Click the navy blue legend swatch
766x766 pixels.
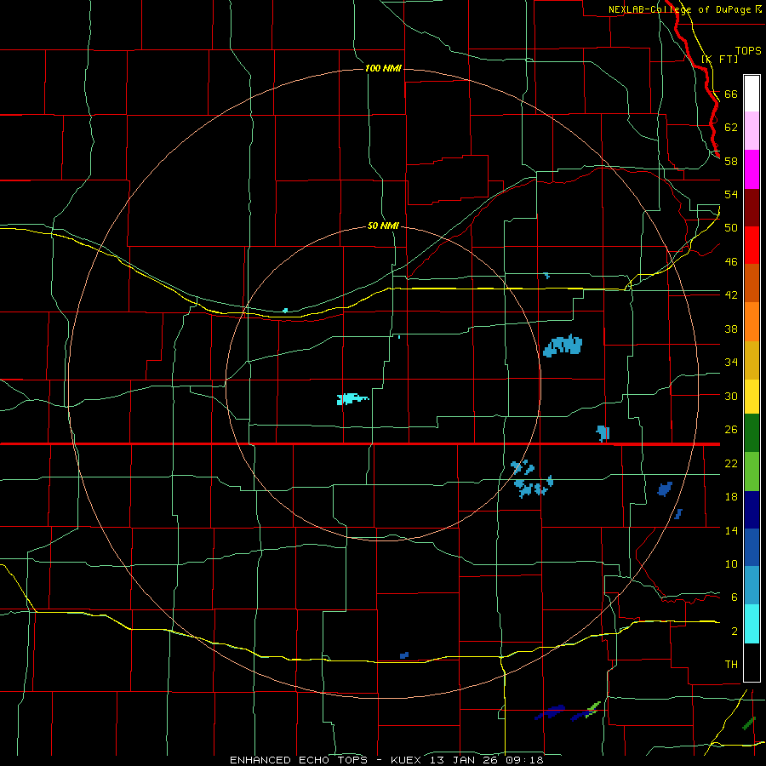tap(752, 510)
